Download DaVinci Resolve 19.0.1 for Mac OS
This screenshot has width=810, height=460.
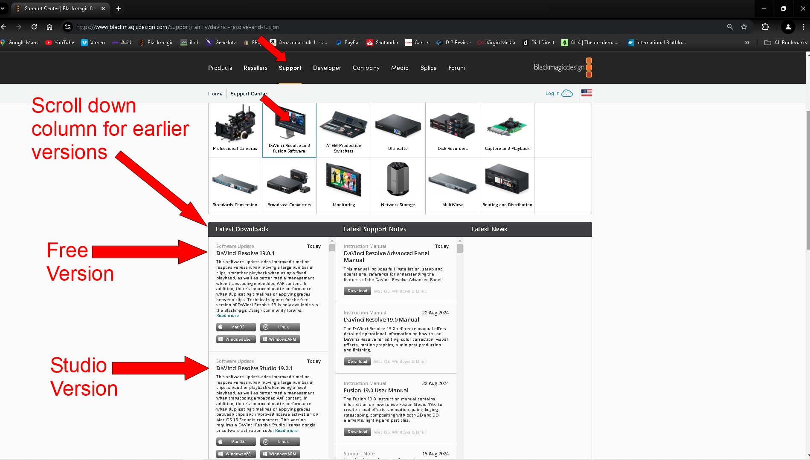(x=236, y=327)
